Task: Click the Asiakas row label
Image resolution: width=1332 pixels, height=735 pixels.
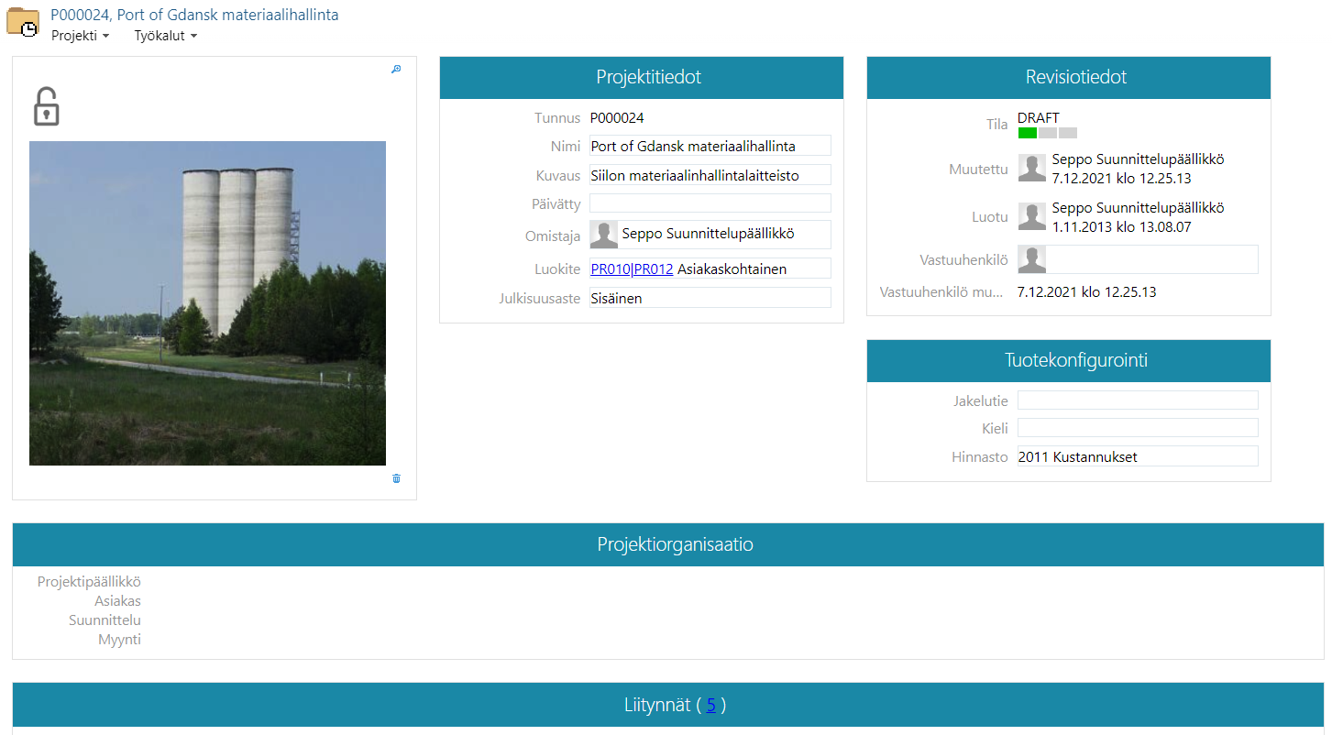Action: coord(117,601)
